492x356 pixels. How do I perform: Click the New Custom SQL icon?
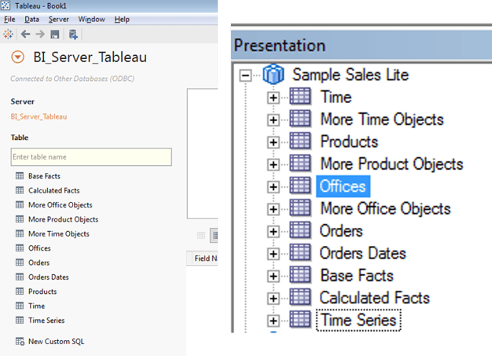(x=20, y=341)
